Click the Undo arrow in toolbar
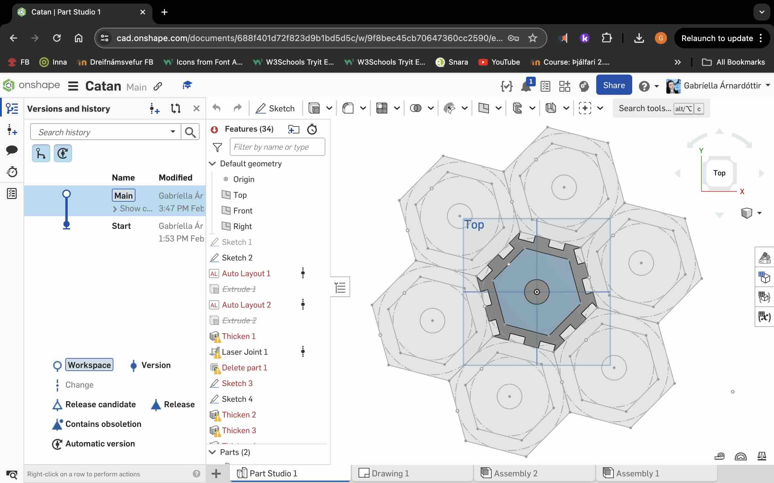The width and height of the screenshot is (774, 483). [216, 108]
